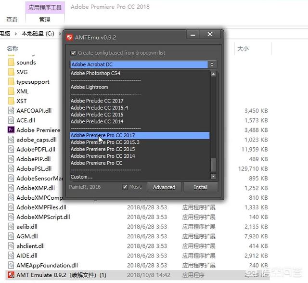The height and width of the screenshot is (283, 308).
Task: Click the AdobeXMPFiles.dll file icon
Action: click(11, 207)
